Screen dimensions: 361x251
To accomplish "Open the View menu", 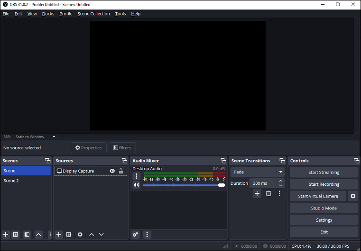I will [32, 14].
